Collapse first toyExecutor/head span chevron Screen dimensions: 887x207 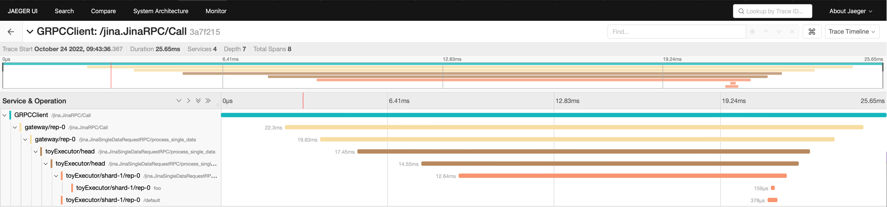[35, 152]
